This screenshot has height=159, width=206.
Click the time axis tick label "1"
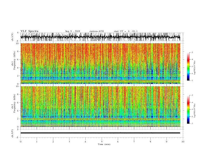pyautogui.click(x=37, y=142)
